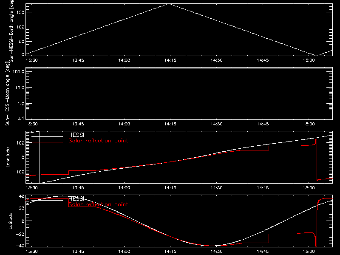Click the 1.0 tick on Moon angle plot

point(21,104)
